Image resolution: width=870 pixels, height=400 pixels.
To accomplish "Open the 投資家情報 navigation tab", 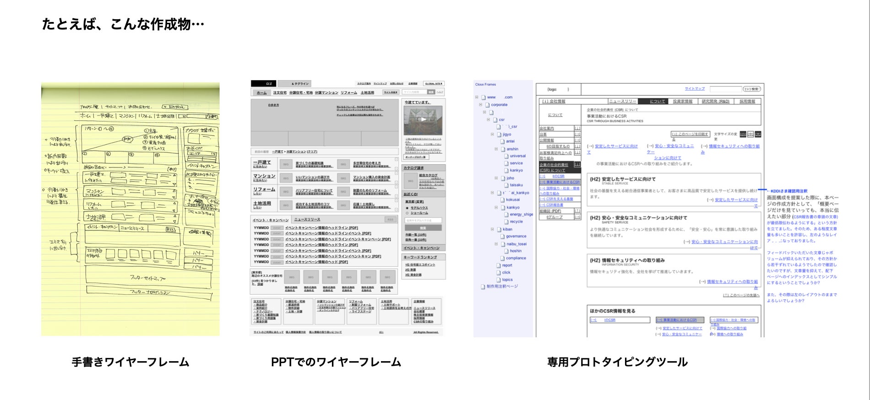I will 682,101.
